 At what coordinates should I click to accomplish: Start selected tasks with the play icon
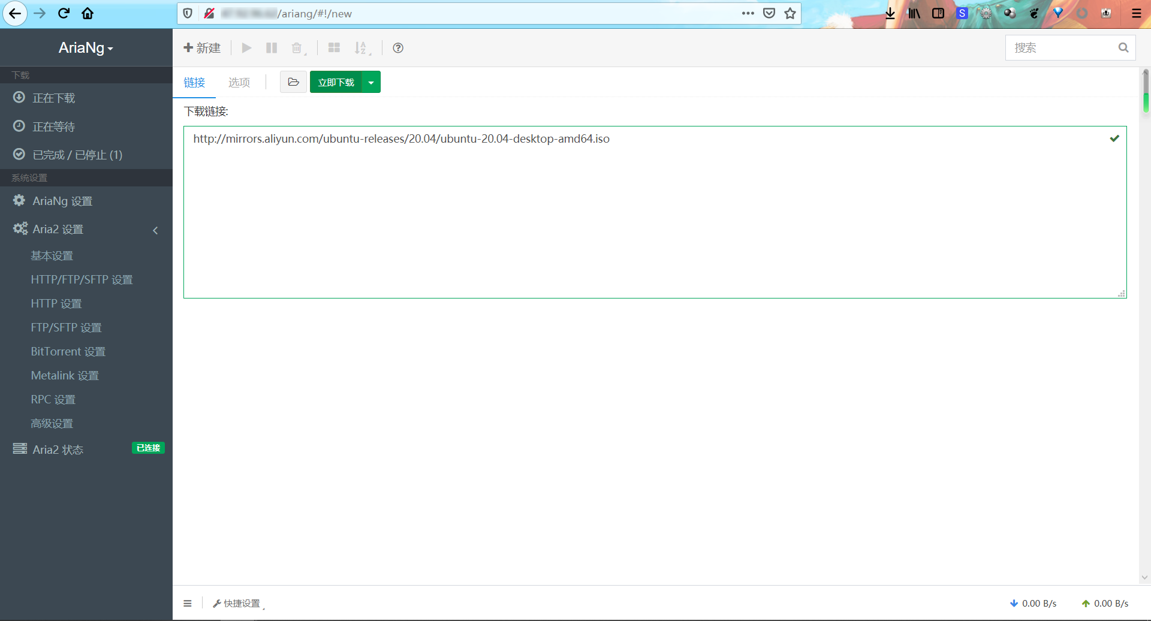point(246,48)
